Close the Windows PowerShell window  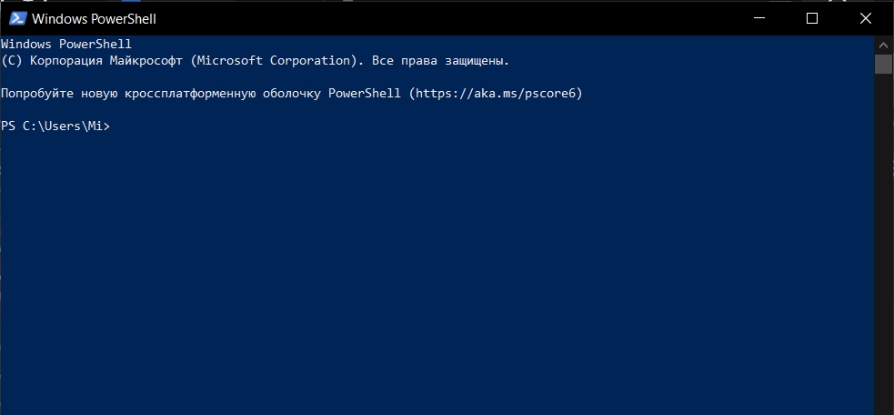(865, 18)
